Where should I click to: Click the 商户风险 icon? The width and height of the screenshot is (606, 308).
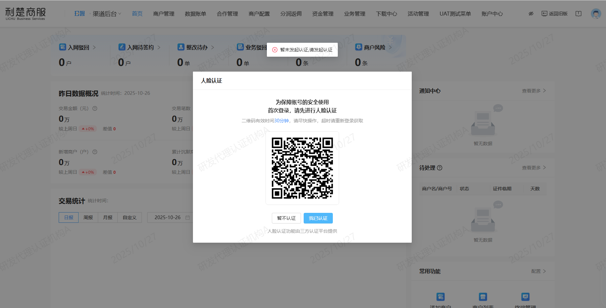pos(358,47)
